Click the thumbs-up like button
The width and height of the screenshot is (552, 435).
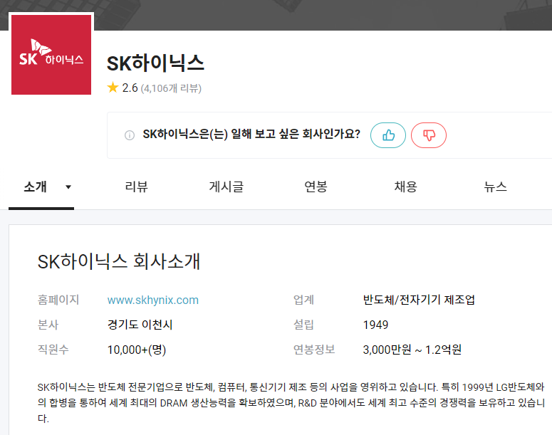point(388,135)
